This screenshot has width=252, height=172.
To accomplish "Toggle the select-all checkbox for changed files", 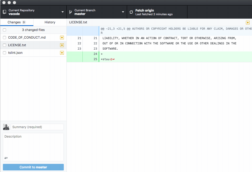I will pos(4,30).
